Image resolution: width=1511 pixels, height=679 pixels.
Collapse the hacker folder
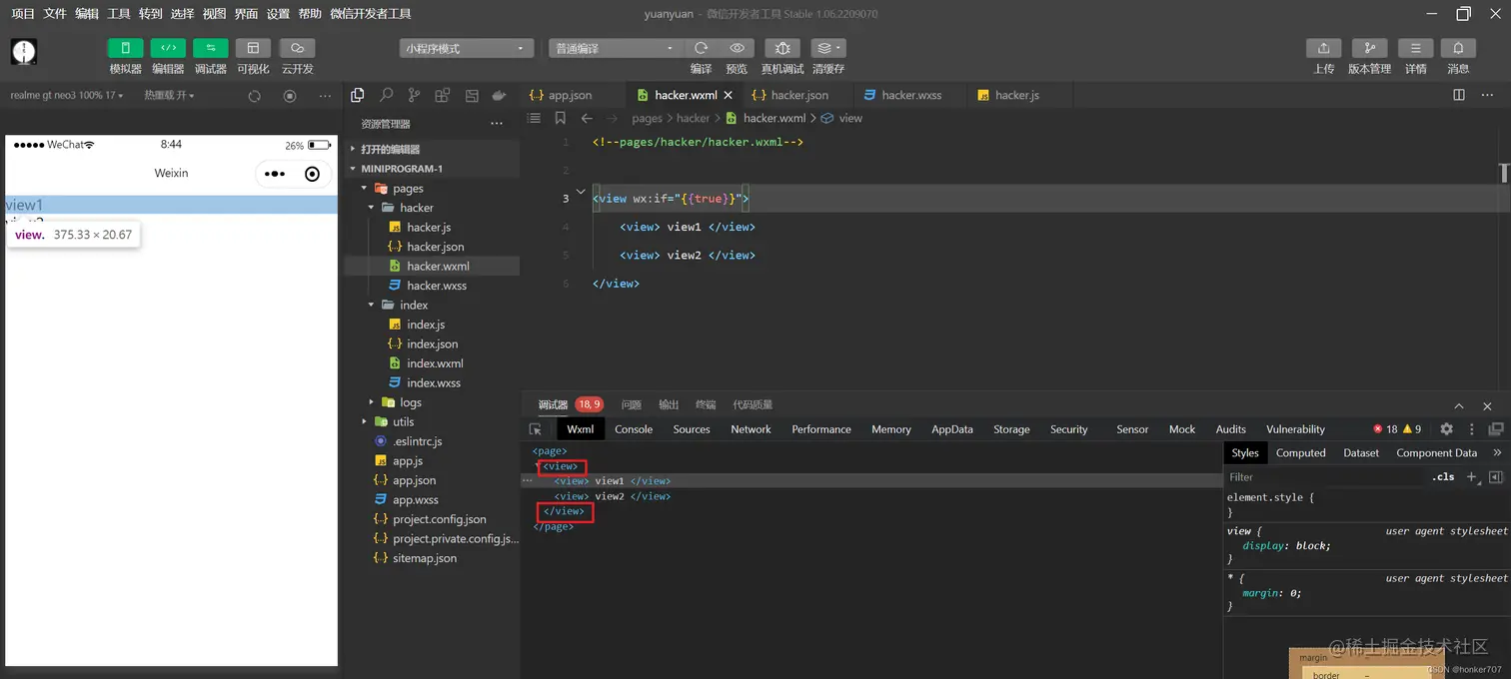click(432, 208)
